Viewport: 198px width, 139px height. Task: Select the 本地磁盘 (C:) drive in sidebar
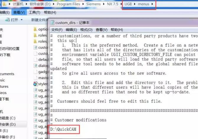coord(9,118)
